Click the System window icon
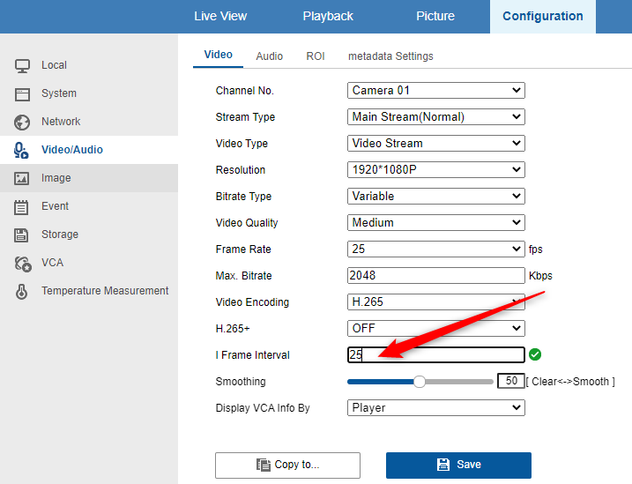The width and height of the screenshot is (632, 484). [x=22, y=94]
